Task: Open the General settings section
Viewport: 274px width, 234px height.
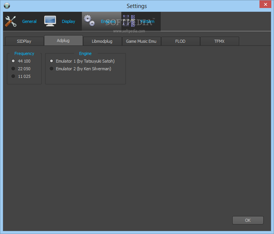Action: click(23, 21)
